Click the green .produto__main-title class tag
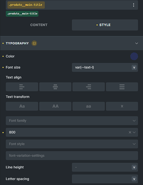The width and height of the screenshot is (143, 185). (22, 14)
